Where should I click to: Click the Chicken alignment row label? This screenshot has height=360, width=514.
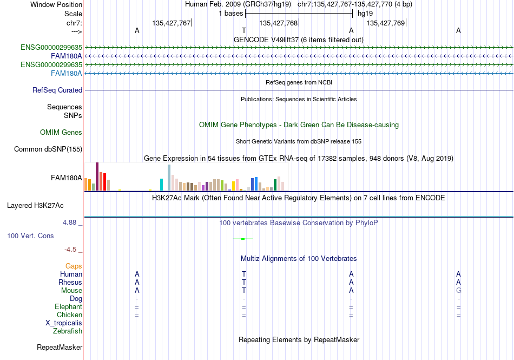coord(69,315)
